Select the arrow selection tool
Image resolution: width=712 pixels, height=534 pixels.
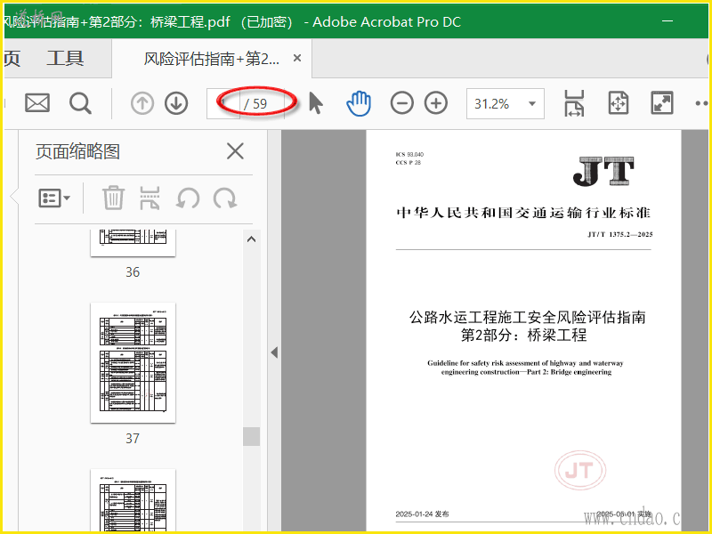pyautogui.click(x=316, y=102)
